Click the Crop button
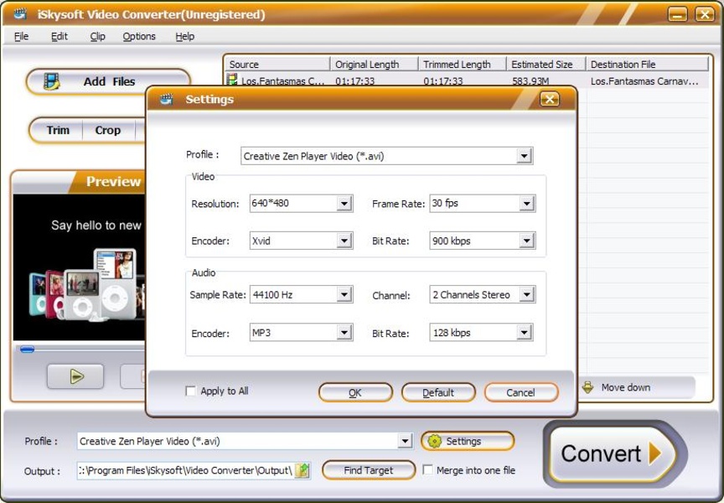This screenshot has height=503, width=724. pos(108,130)
